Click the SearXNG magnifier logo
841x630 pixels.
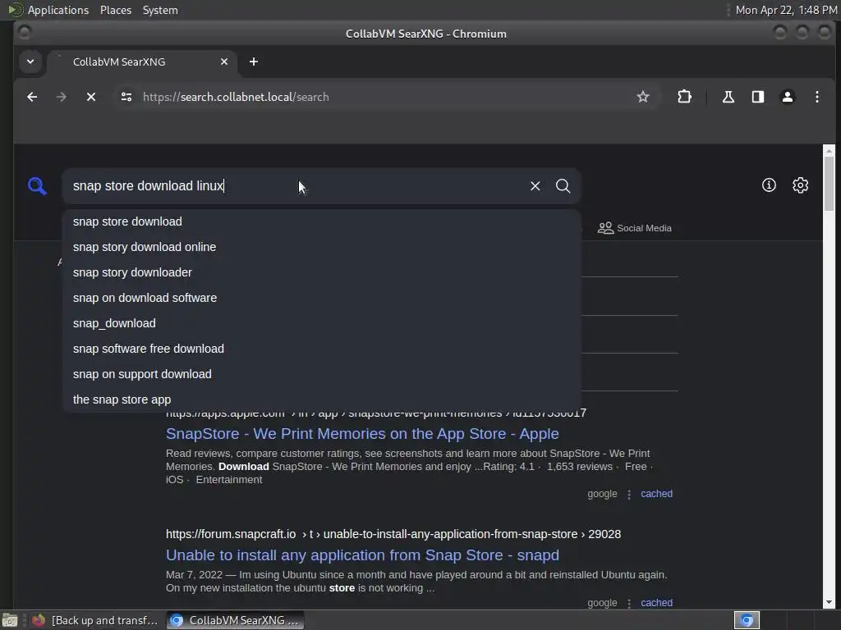(37, 186)
